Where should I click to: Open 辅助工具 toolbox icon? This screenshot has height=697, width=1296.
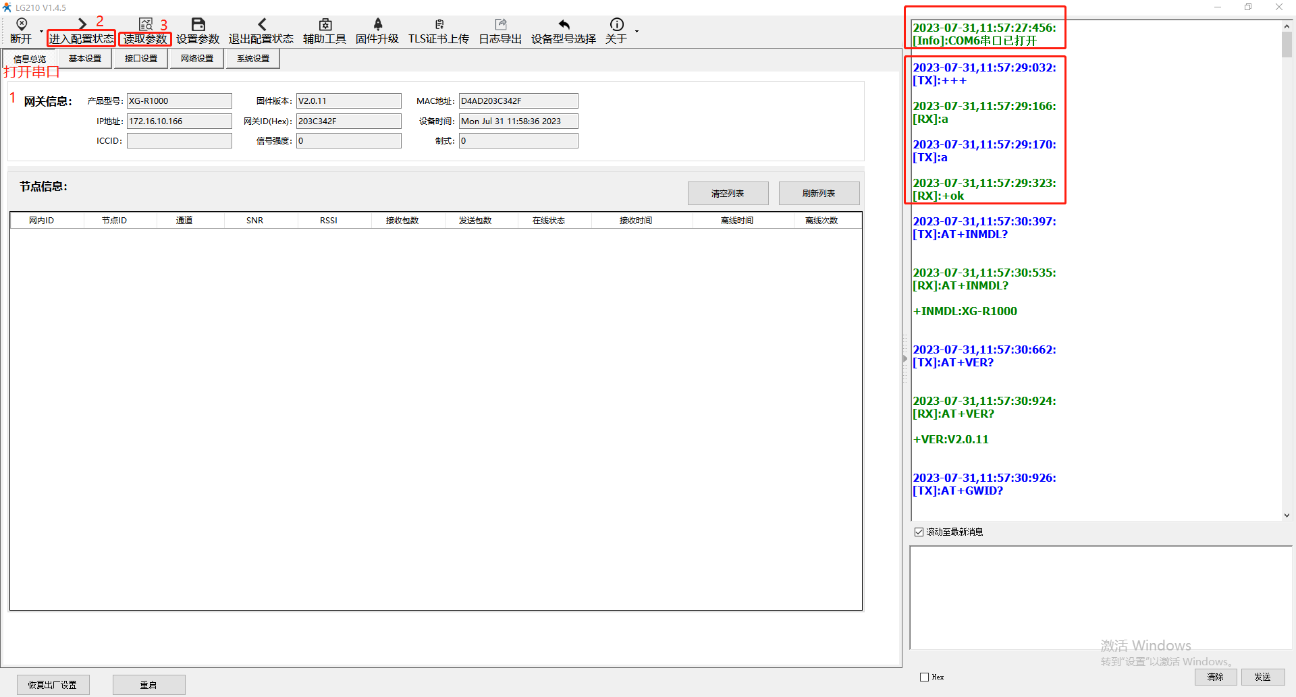pos(325,25)
